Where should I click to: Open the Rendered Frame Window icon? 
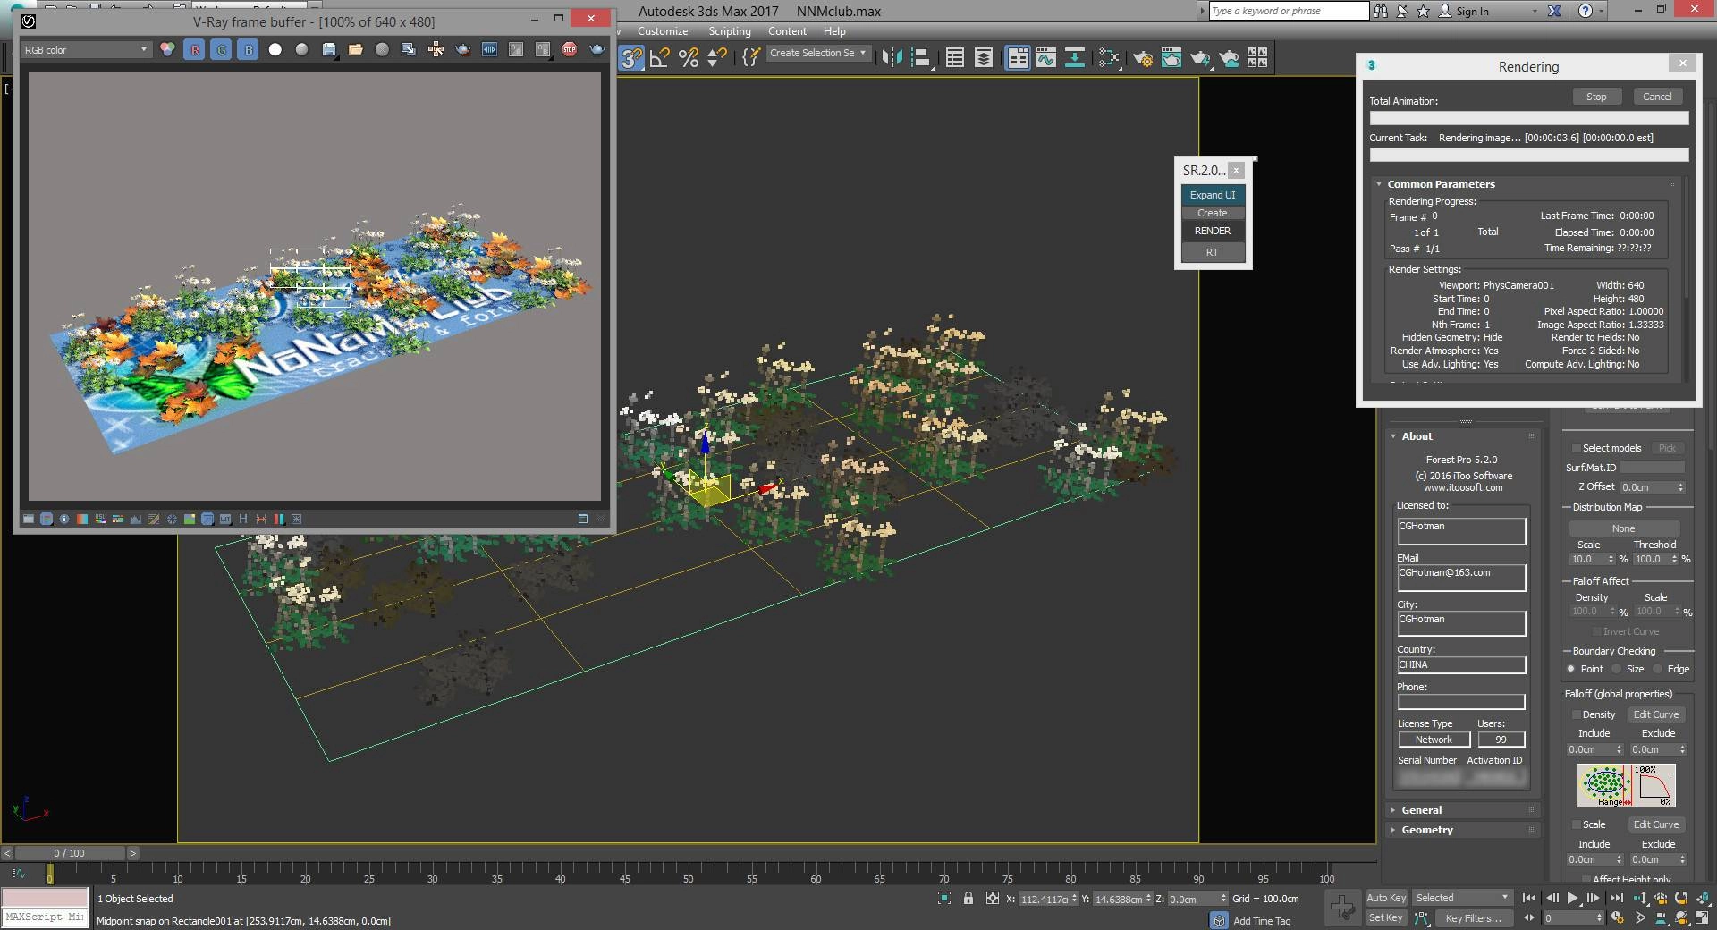pos(1171,58)
